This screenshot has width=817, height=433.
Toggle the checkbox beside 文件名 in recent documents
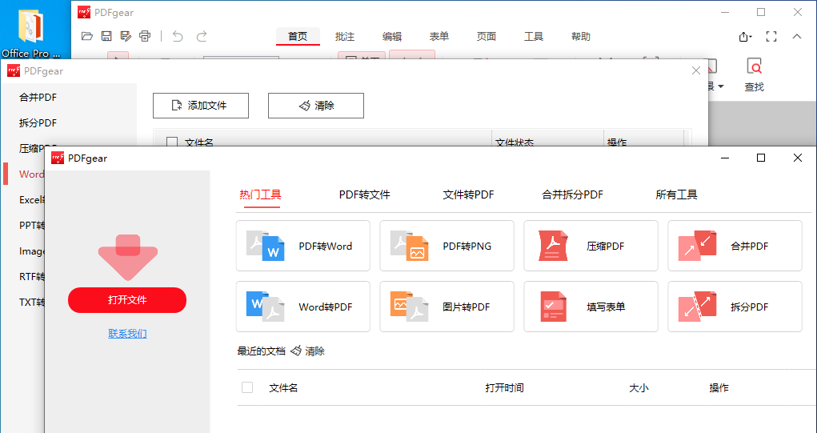[x=247, y=387]
